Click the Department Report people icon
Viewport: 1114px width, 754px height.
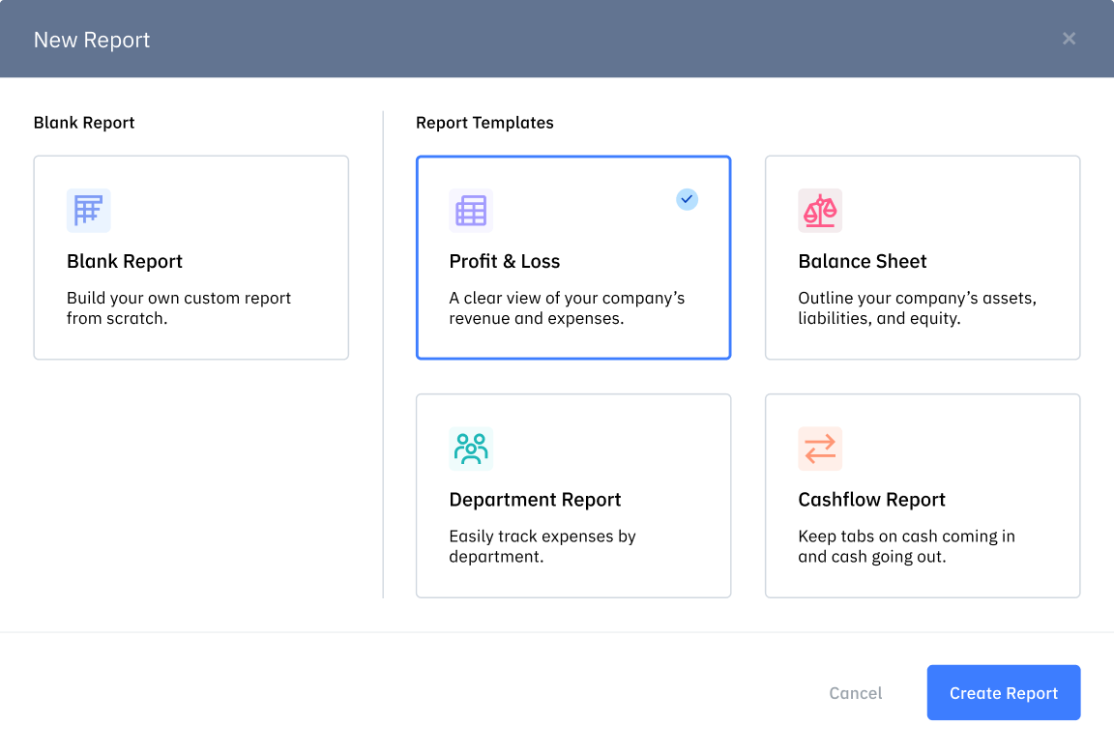click(471, 449)
